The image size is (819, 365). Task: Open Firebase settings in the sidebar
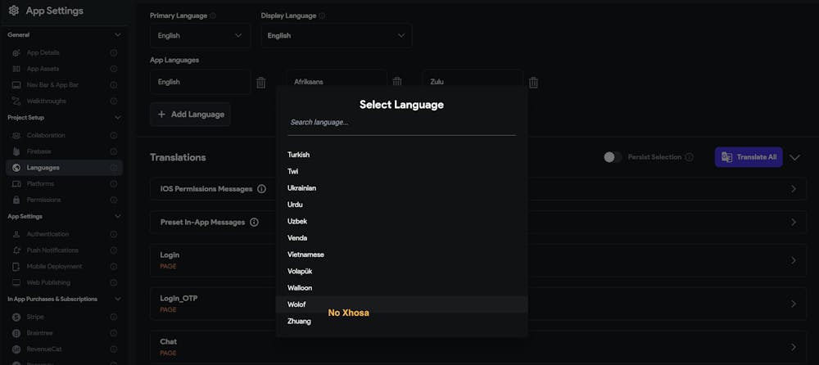pyautogui.click(x=38, y=151)
